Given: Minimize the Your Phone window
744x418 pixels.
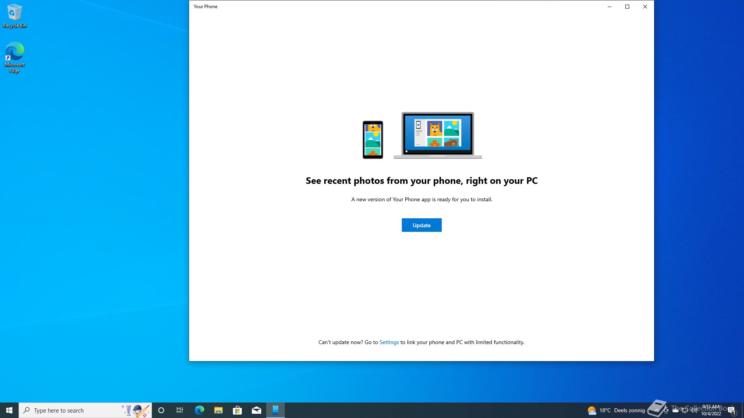Looking at the screenshot, I should 610,7.
